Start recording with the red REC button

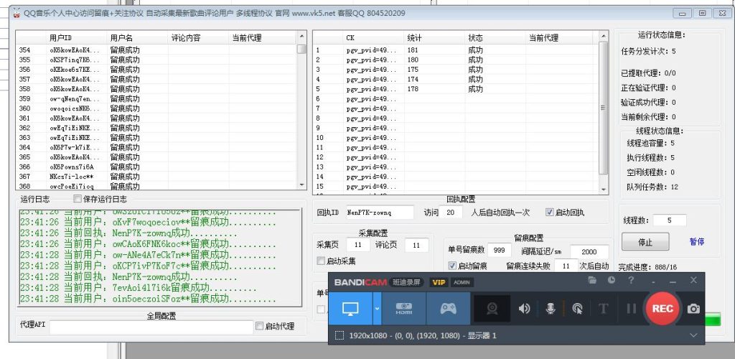click(662, 309)
